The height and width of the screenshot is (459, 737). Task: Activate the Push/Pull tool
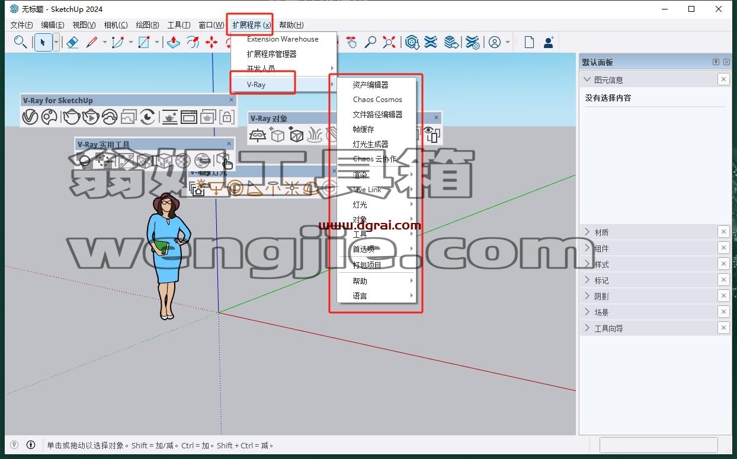coord(174,42)
